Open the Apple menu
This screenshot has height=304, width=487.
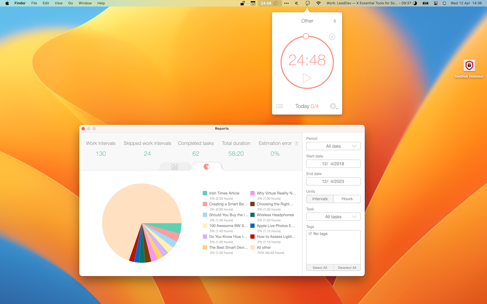[x=7, y=3]
